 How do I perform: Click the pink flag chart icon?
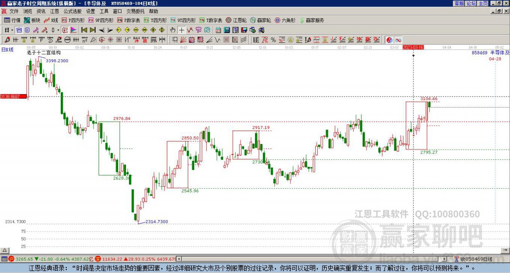pos(74,30)
